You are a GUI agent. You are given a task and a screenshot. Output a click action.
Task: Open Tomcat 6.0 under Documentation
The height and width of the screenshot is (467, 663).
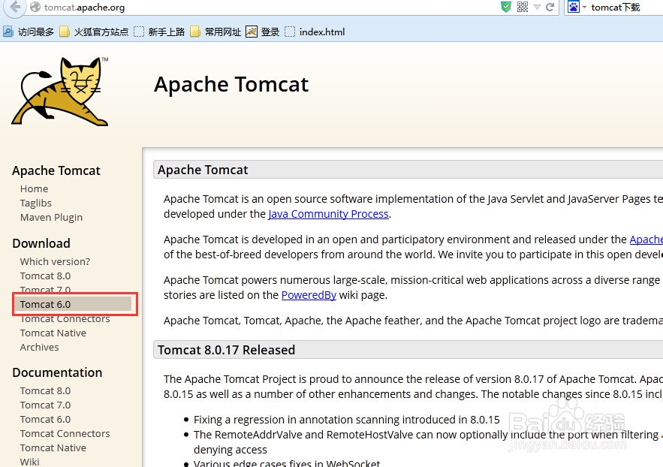pyautogui.click(x=45, y=420)
